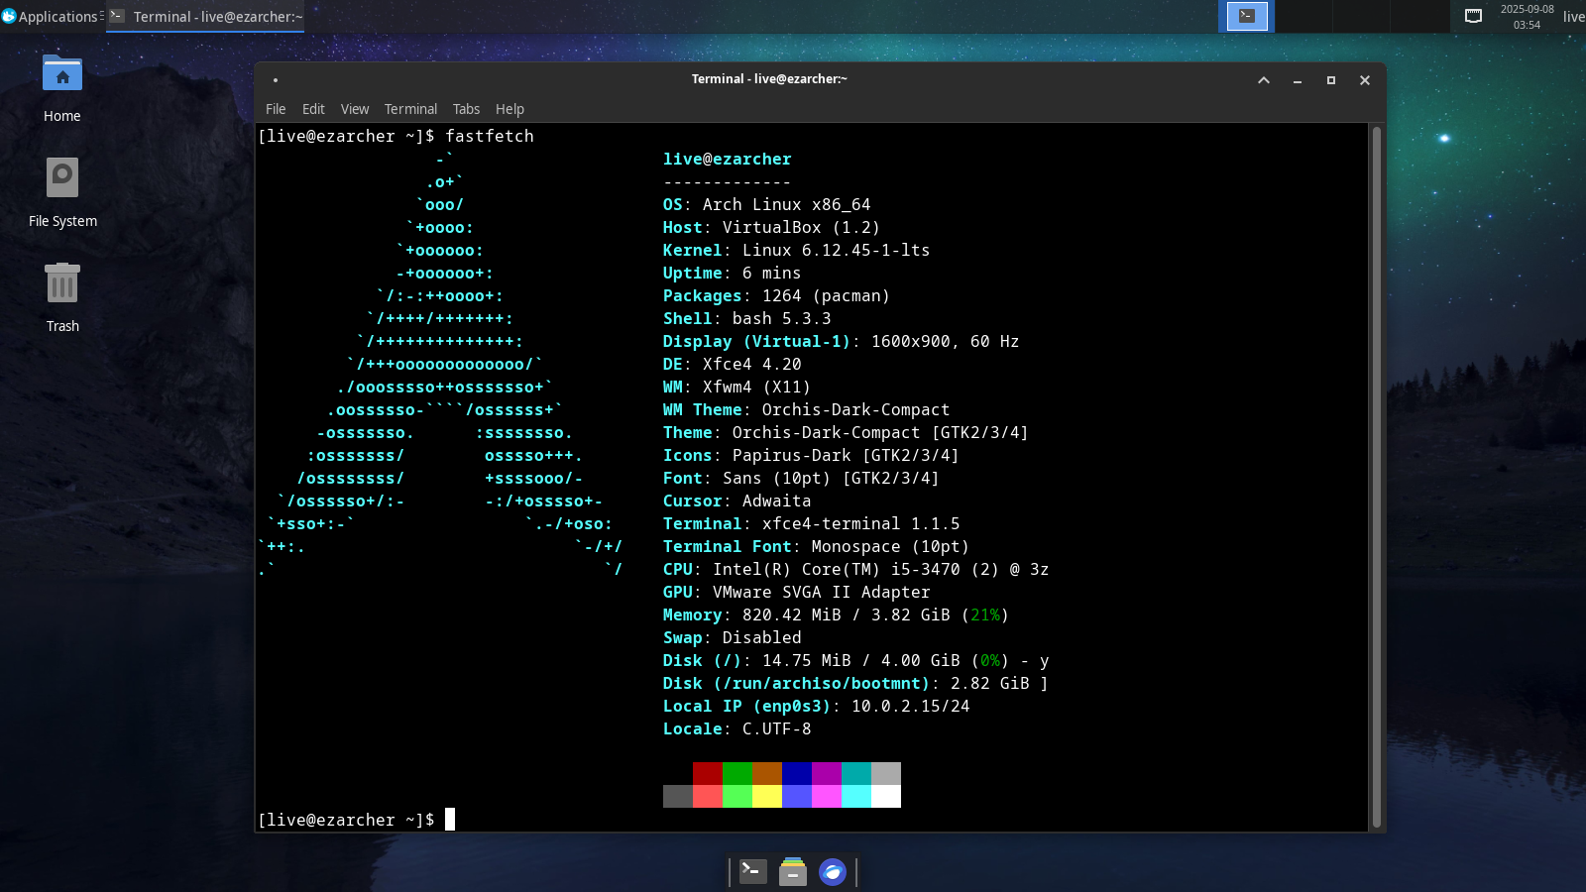This screenshot has width=1586, height=892.
Task: Click the 'live@ezarcher' fastfetch header text
Action: tap(728, 159)
